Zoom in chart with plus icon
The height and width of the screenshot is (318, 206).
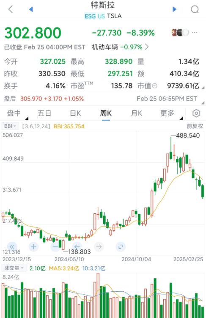pyautogui.click(x=33, y=246)
